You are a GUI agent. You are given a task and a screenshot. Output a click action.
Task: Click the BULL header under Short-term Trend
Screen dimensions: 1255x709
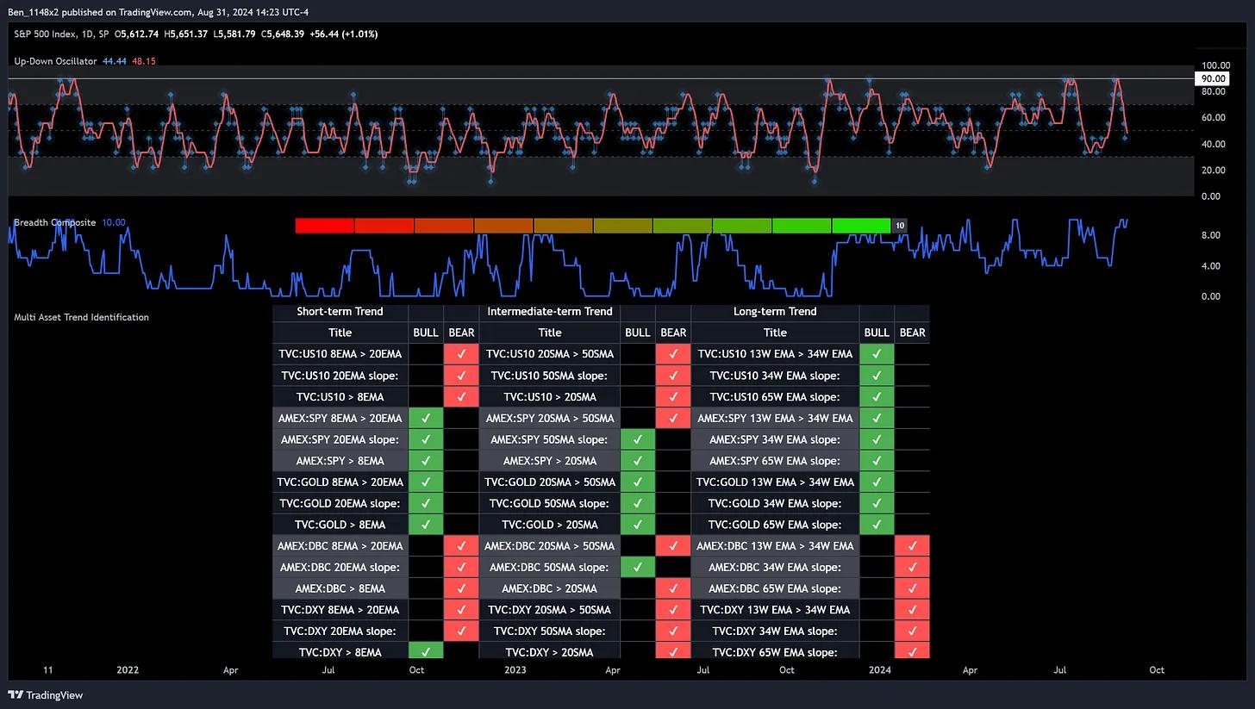coord(426,333)
